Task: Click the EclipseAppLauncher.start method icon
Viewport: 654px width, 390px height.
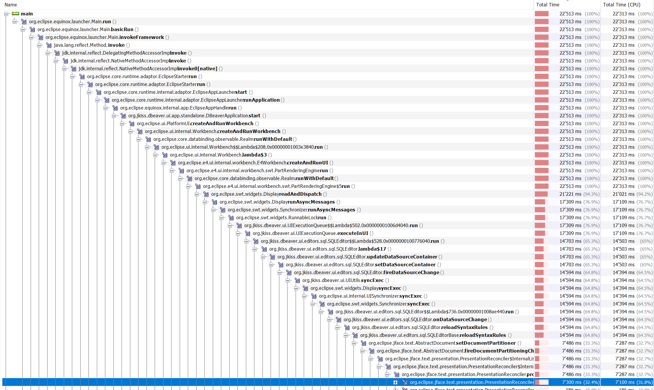Action: (98, 92)
